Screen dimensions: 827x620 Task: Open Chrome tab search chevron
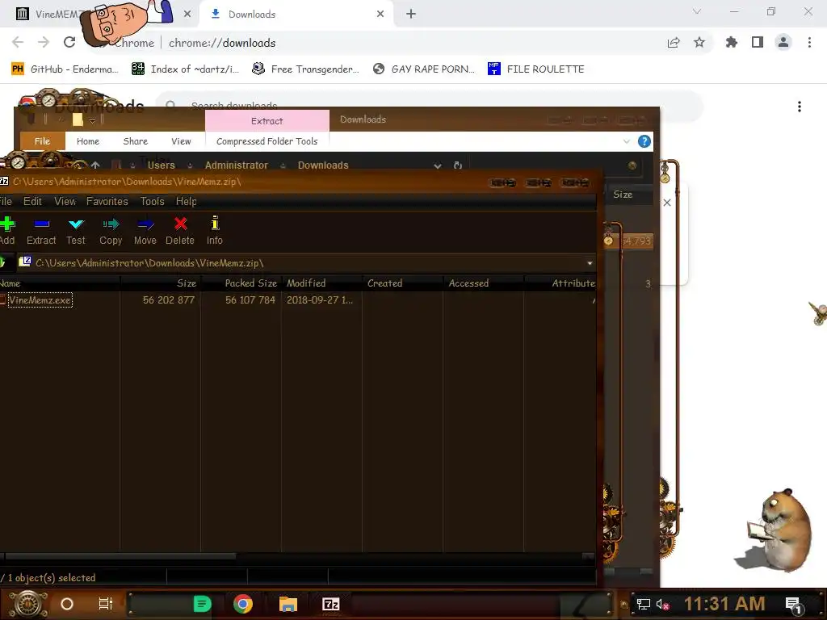coord(697,11)
